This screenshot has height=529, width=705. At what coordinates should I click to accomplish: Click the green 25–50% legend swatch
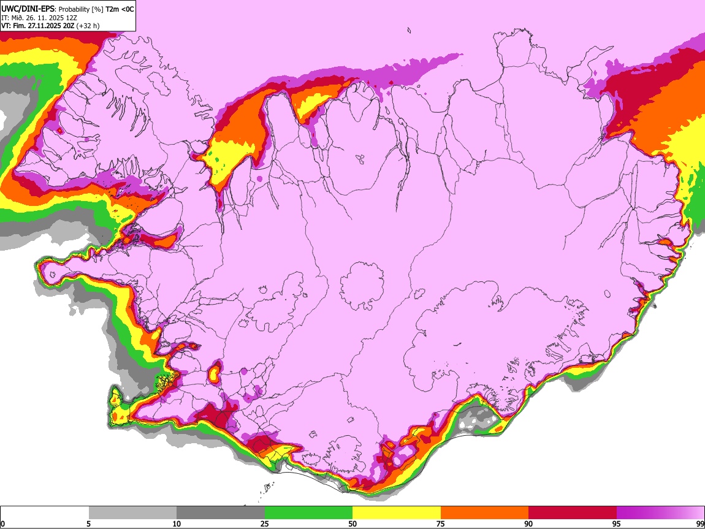pos(308,513)
